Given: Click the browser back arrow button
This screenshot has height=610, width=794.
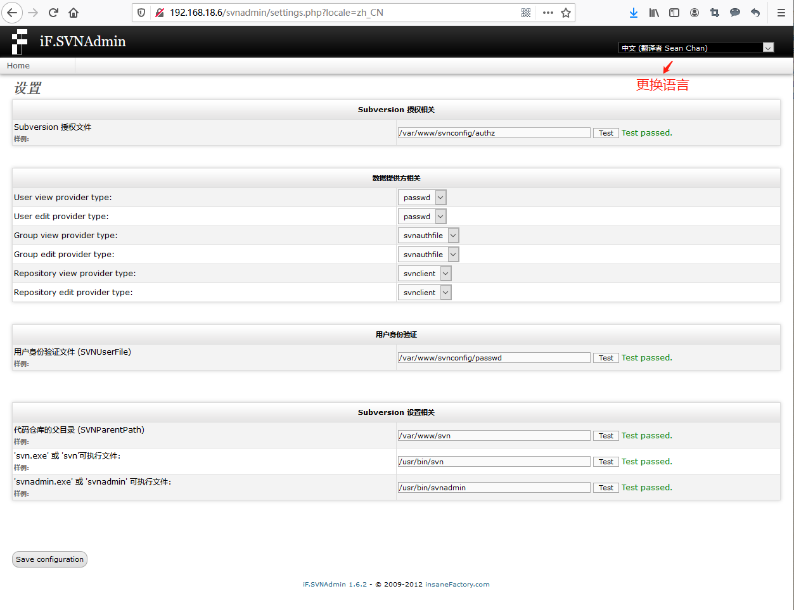Looking at the screenshot, I should (12, 13).
